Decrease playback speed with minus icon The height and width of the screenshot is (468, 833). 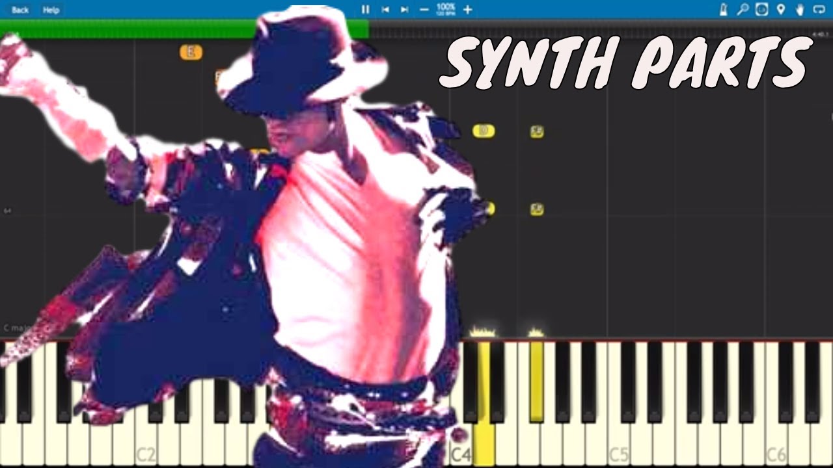click(424, 9)
